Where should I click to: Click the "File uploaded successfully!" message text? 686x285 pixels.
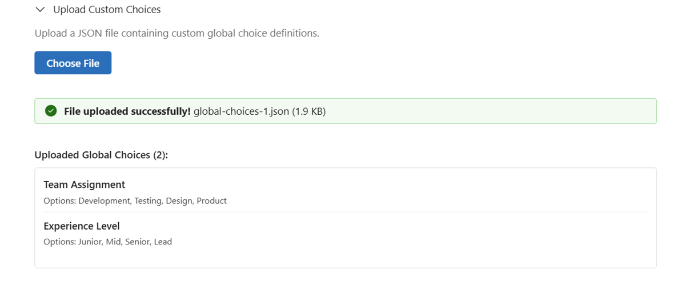point(127,111)
